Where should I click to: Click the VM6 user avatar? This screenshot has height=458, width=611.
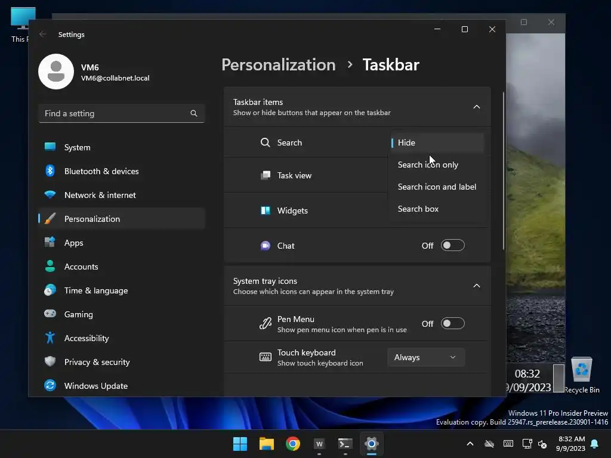point(56,72)
